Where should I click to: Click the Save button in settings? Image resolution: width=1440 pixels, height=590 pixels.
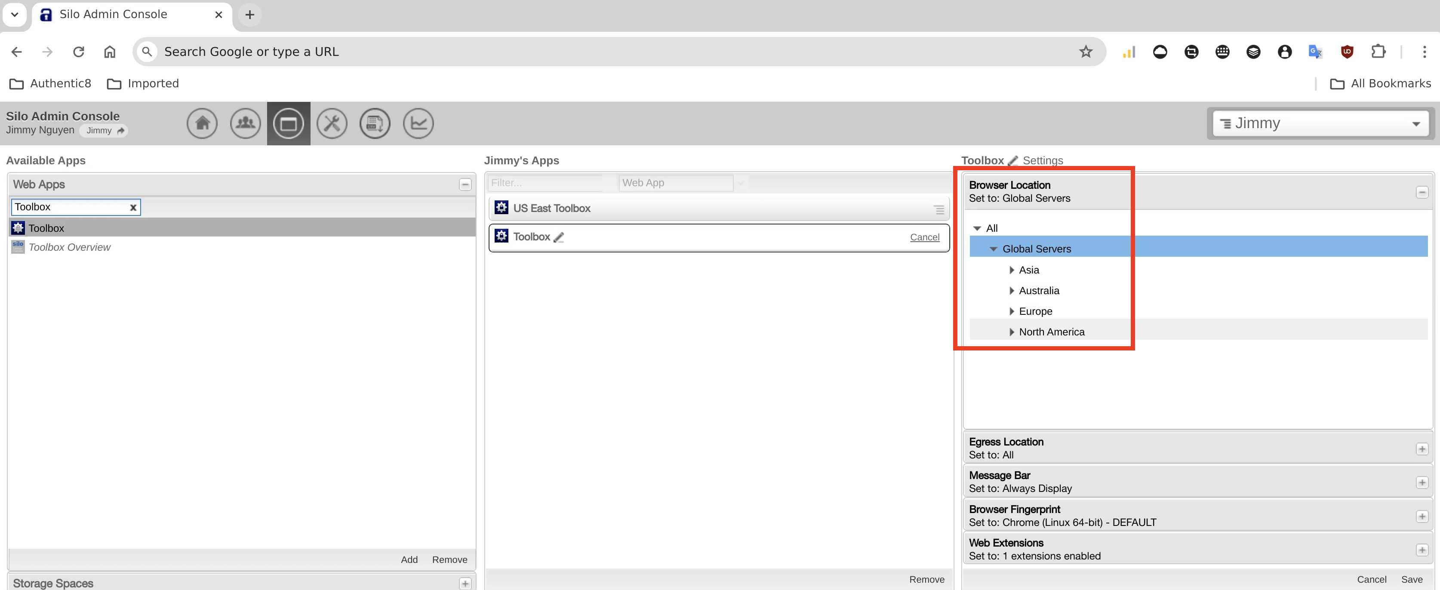pyautogui.click(x=1412, y=580)
